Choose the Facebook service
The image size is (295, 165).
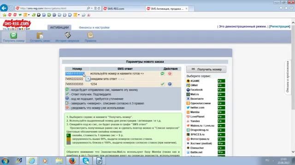[x=196, y=90]
